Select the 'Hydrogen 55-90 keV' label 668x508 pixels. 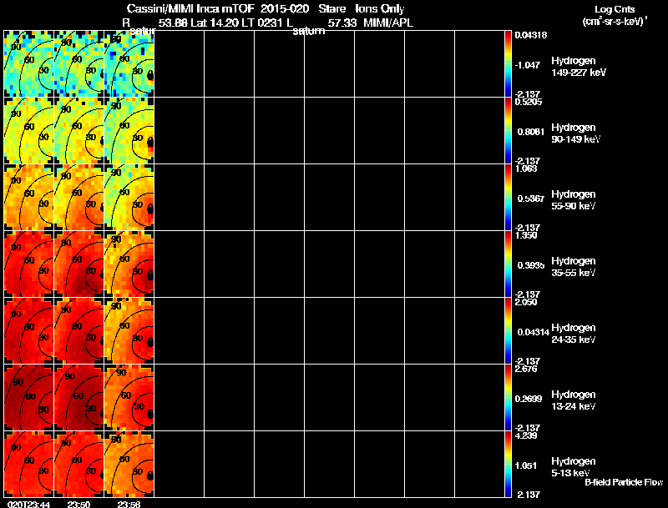tap(574, 200)
